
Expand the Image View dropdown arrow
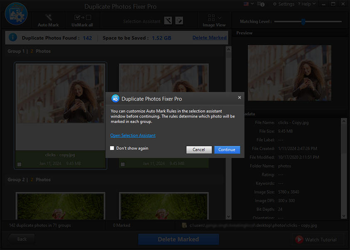tap(219, 18)
